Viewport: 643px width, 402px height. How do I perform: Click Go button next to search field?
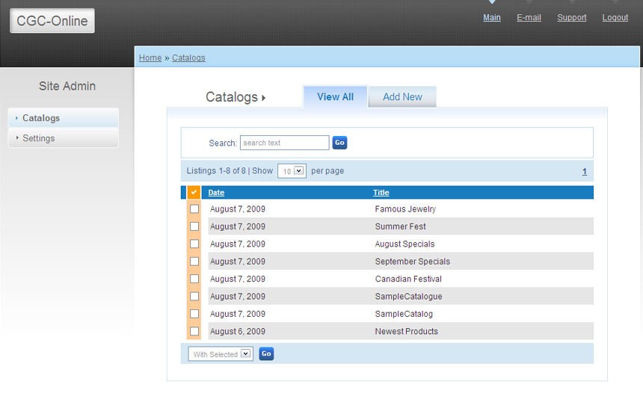pyautogui.click(x=339, y=143)
